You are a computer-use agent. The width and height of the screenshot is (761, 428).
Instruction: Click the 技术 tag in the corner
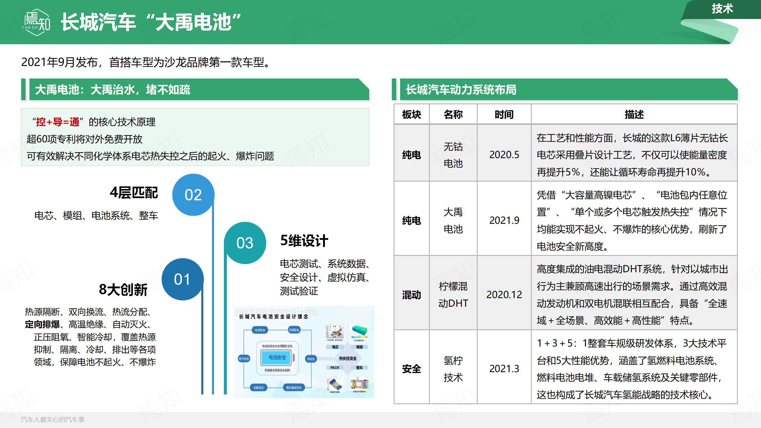(722, 8)
